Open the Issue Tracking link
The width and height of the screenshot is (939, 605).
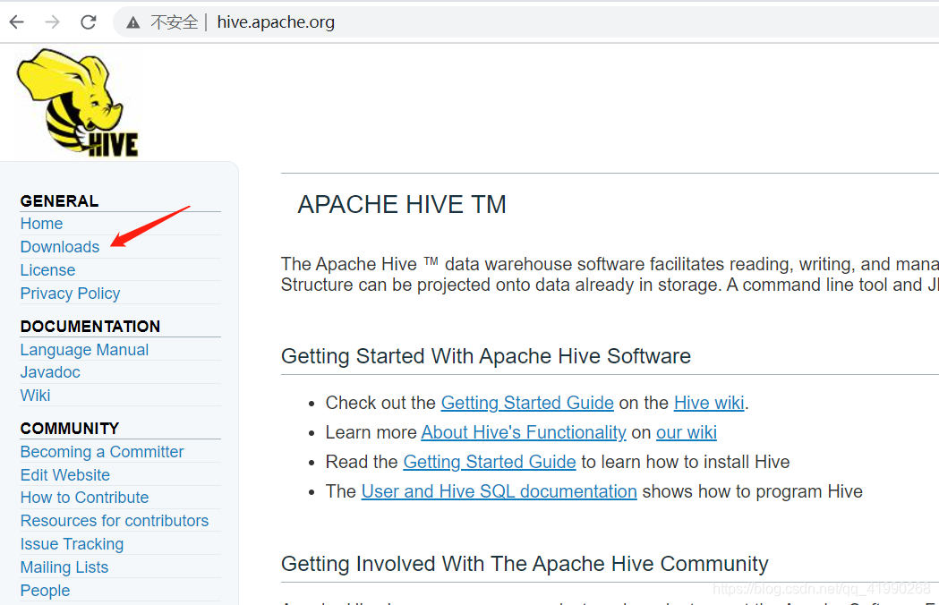[72, 544]
